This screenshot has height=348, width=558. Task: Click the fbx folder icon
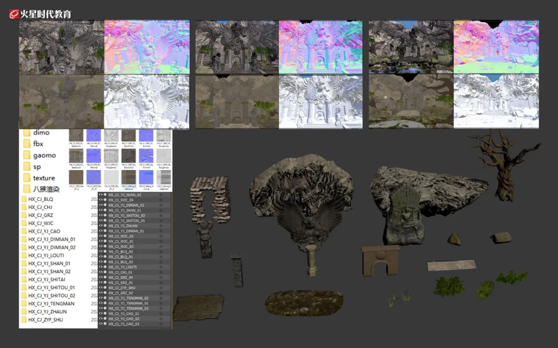pyautogui.click(x=26, y=144)
